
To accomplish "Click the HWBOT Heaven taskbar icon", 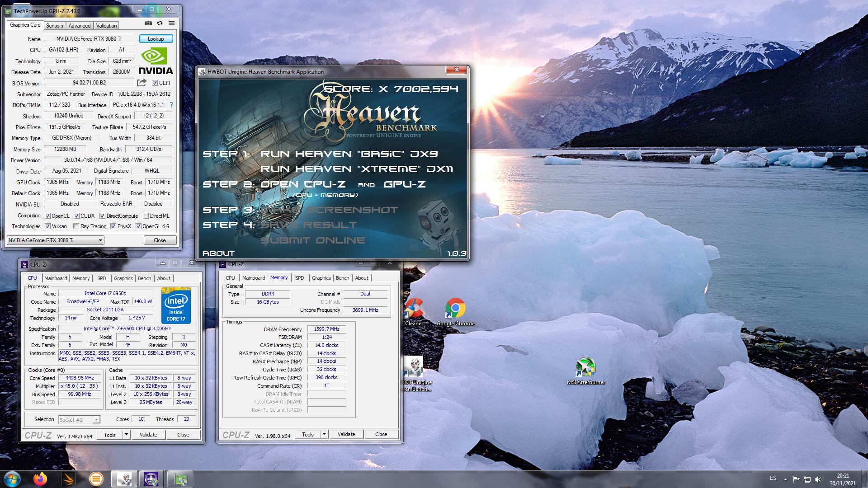I will pyautogui.click(x=124, y=479).
